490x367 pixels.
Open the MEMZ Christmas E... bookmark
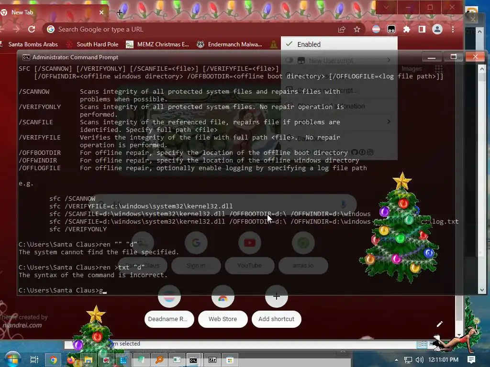click(x=157, y=44)
